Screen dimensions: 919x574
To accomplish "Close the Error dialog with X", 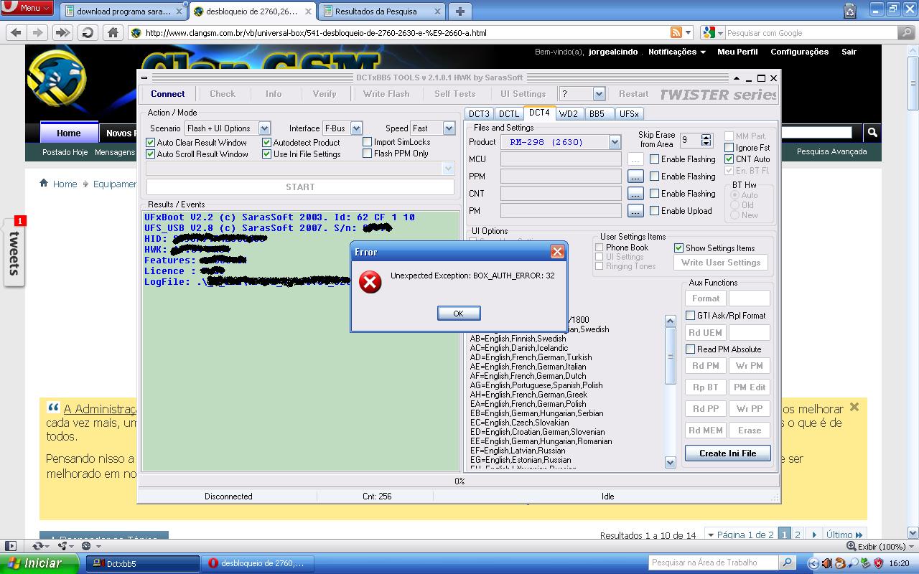I will [557, 252].
